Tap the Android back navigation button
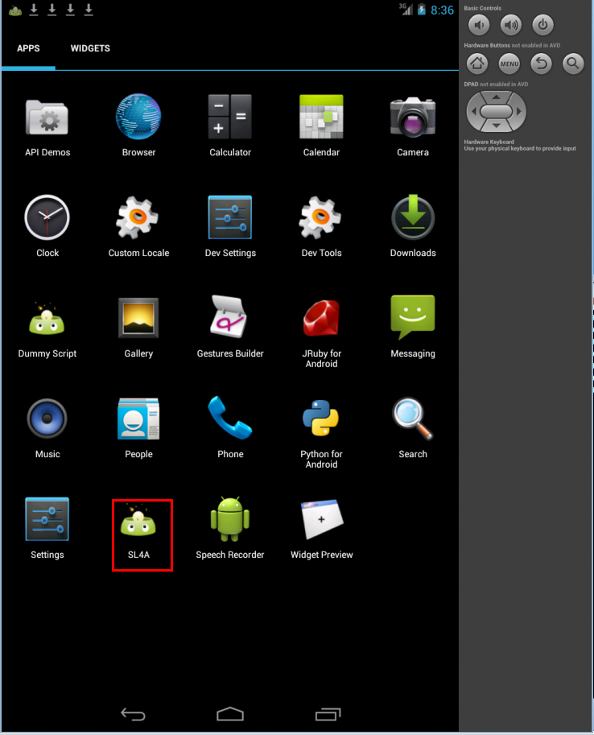 (x=133, y=714)
